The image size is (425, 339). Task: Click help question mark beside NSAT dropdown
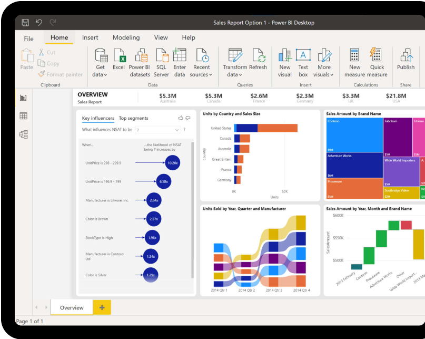(184, 130)
